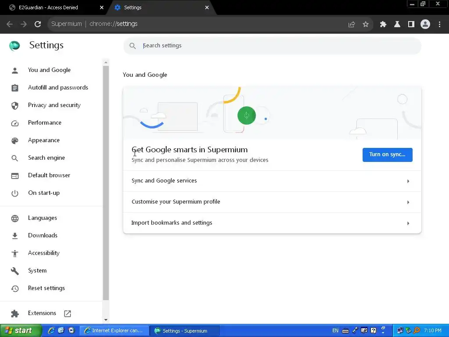The height and width of the screenshot is (337, 449).
Task: Click sidebar scroll down arrow
Action: click(x=106, y=320)
